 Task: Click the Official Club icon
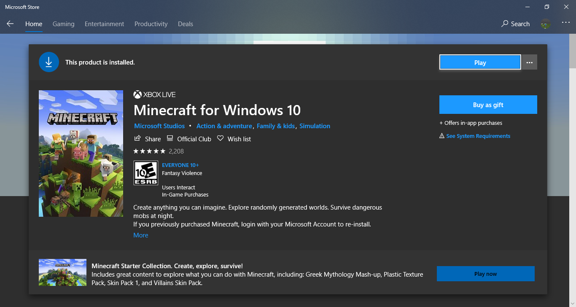click(170, 138)
